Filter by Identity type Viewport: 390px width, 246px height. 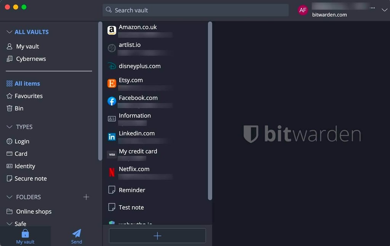click(x=25, y=166)
